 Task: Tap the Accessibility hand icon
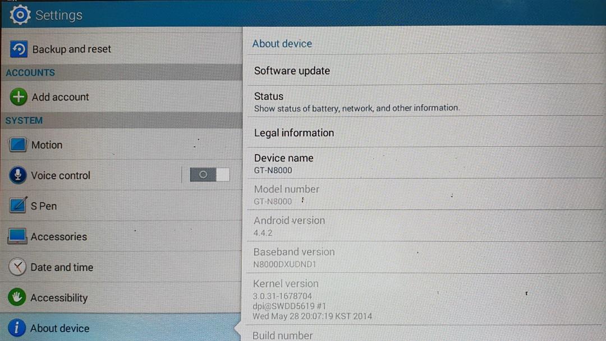coord(17,298)
